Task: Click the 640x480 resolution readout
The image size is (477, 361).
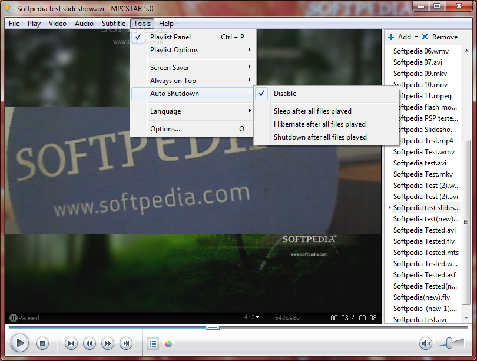Action: click(287, 318)
